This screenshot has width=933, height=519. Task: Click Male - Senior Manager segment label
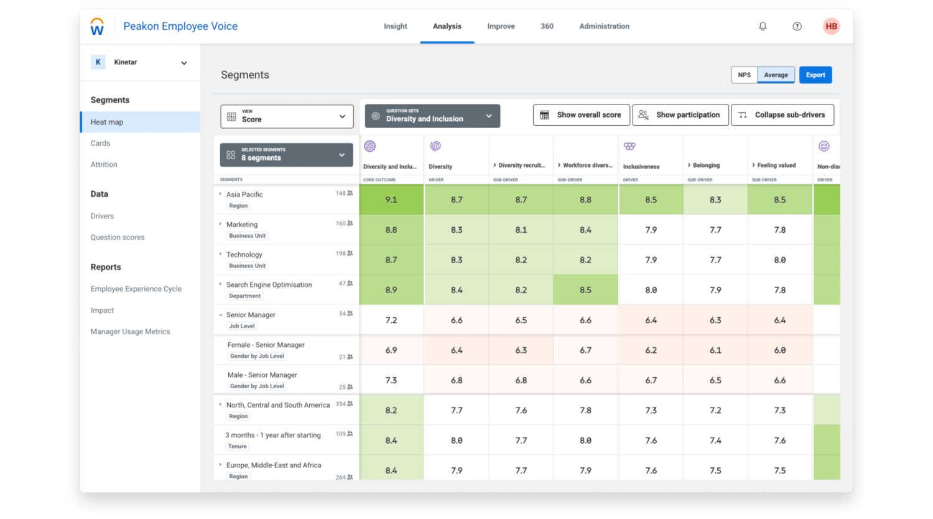[262, 375]
